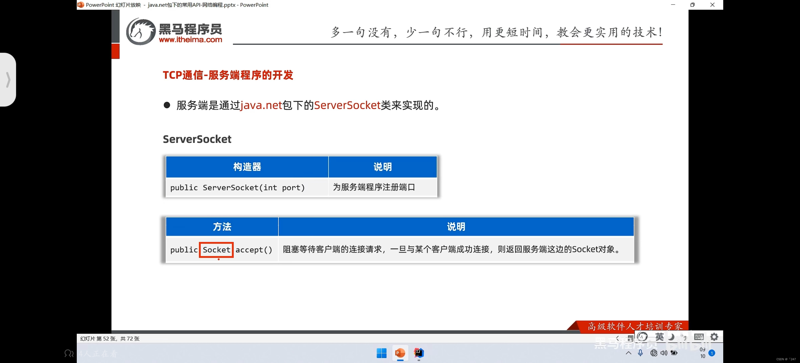Click the 构造器 table header
Image resolution: width=800 pixels, height=363 pixels.
[247, 167]
